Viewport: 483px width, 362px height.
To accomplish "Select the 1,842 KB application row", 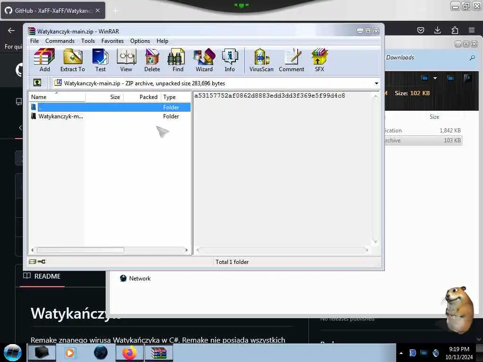I will 423,131.
